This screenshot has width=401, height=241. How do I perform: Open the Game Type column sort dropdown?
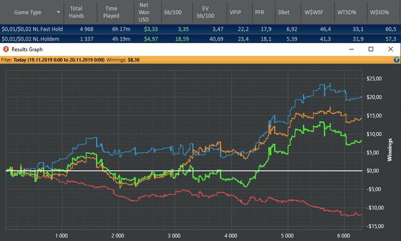[x=58, y=12]
